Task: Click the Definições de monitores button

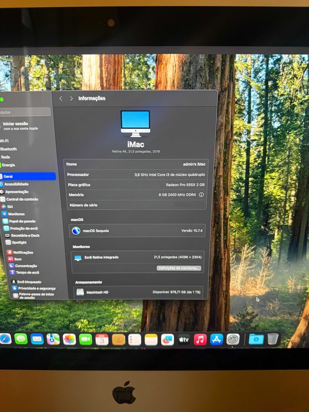Action: coord(179,268)
